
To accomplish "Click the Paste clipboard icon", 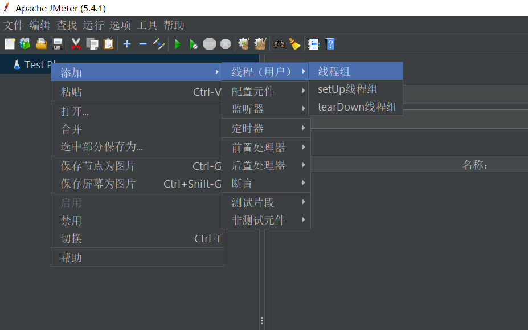I will [x=108, y=44].
